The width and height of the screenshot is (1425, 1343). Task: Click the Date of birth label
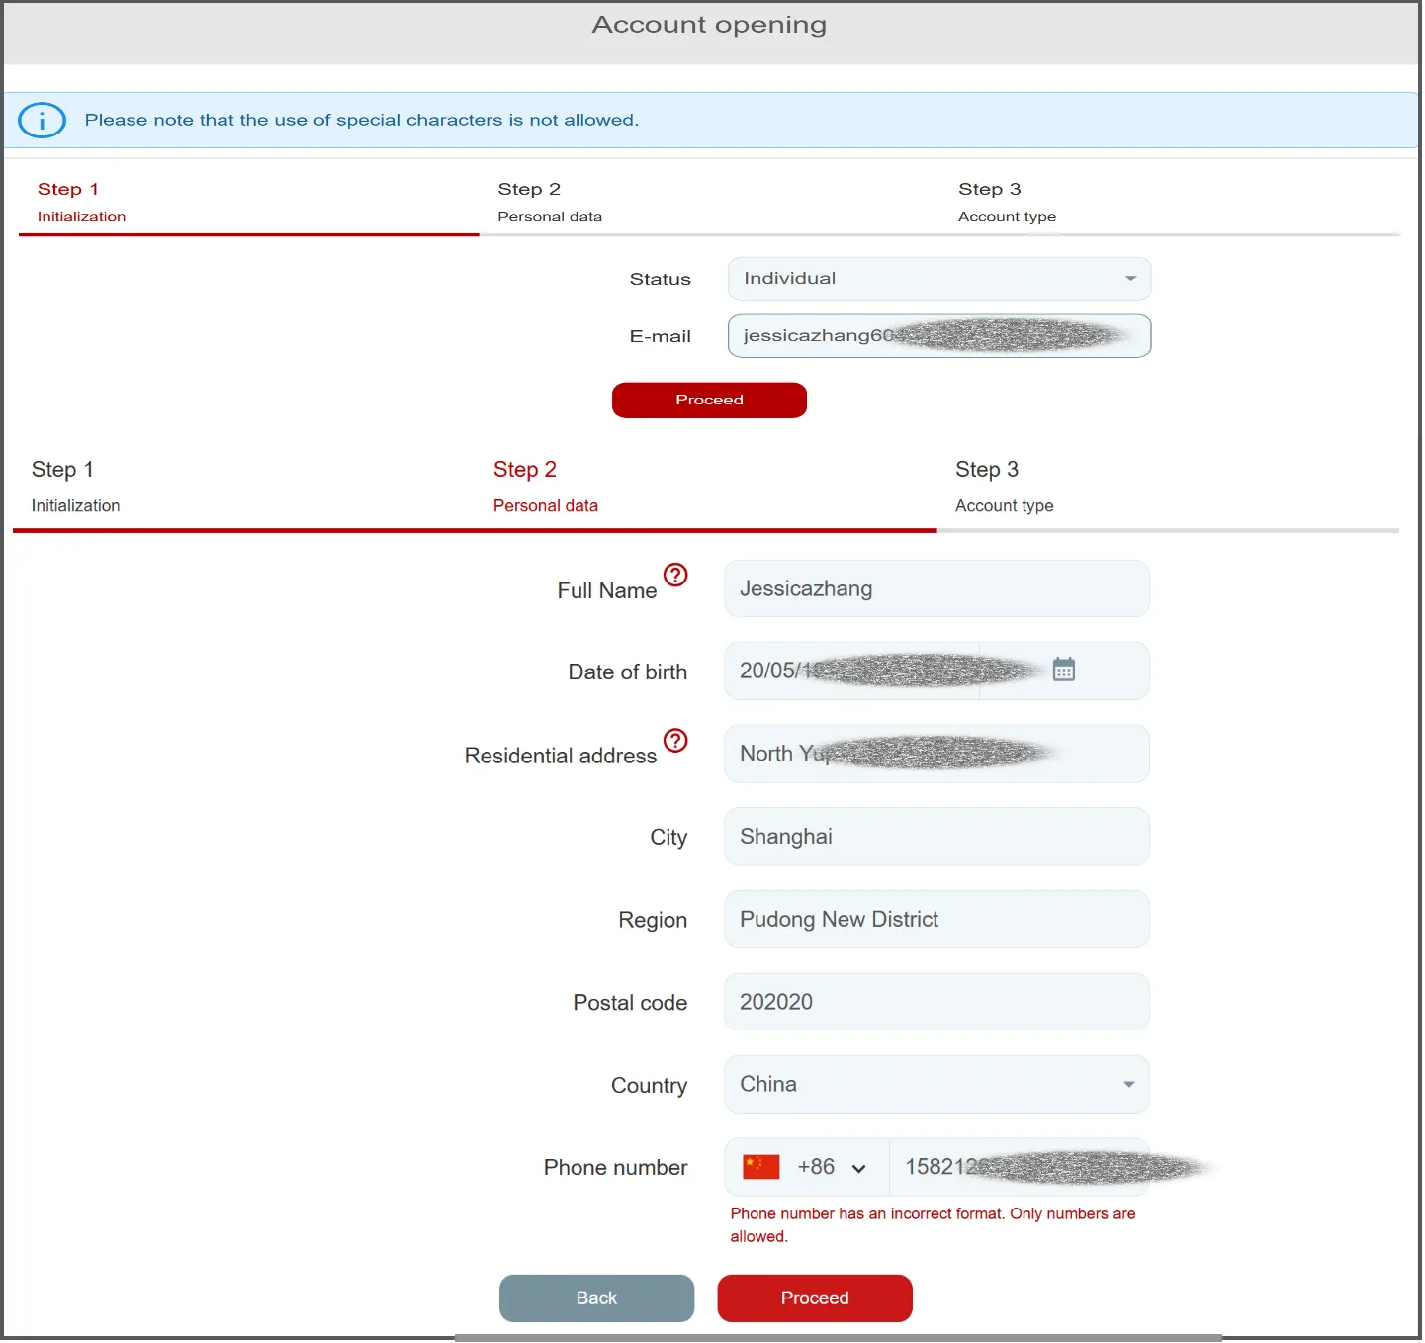pos(627,672)
